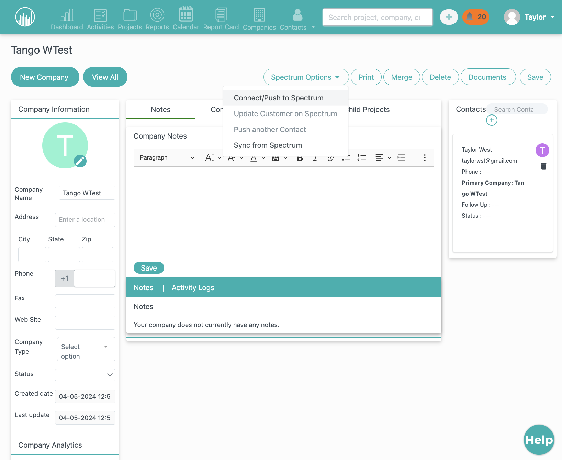562x460 pixels.
Task: Go to the Companies section
Action: pyautogui.click(x=259, y=19)
